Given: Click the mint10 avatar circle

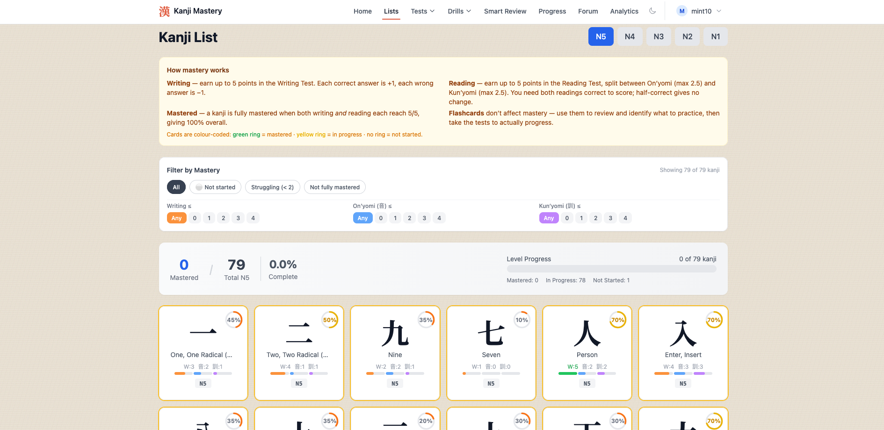Looking at the screenshot, I should 681,11.
